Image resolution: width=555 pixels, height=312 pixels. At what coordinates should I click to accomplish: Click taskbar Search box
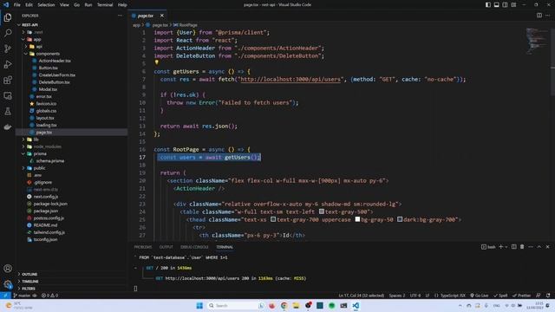[x=235, y=306]
